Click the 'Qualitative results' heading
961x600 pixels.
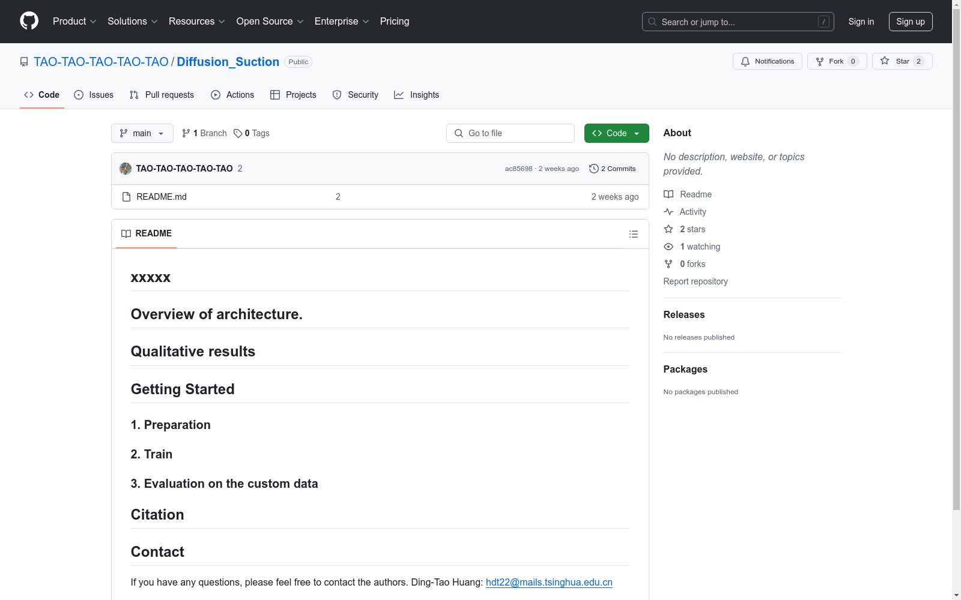pos(193,351)
